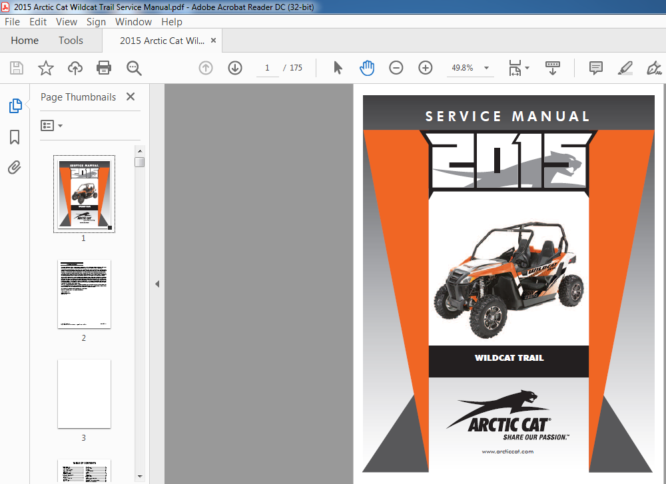This screenshot has height=484, width=666.
Task: Open the Window menu
Action: (x=133, y=22)
